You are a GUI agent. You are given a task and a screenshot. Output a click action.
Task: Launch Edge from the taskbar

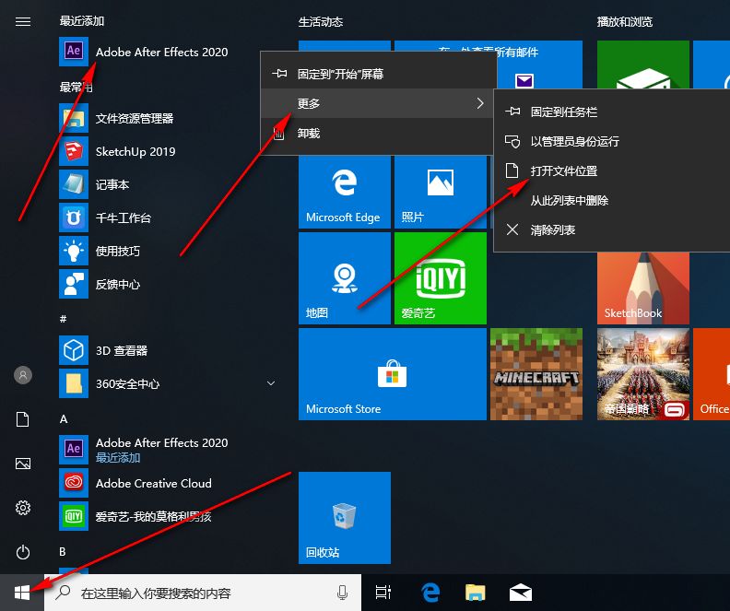(430, 593)
